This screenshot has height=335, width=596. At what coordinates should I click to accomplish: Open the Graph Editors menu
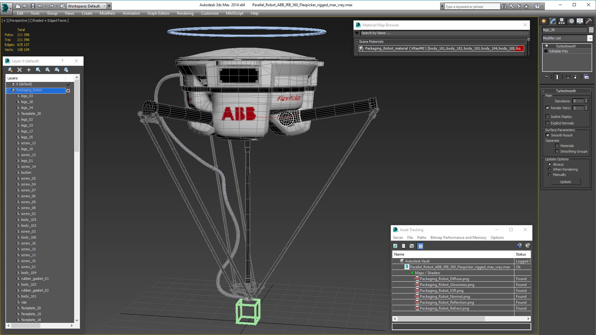tap(158, 13)
